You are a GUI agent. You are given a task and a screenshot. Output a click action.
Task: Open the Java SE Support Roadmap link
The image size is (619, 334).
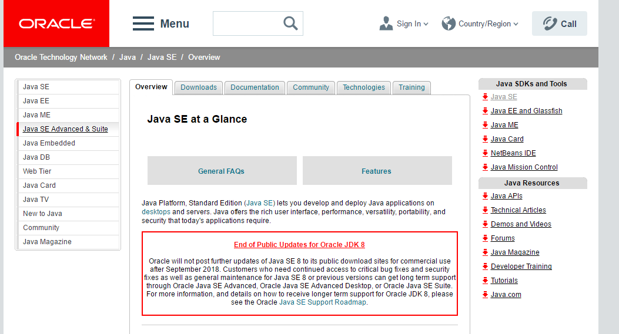click(323, 302)
